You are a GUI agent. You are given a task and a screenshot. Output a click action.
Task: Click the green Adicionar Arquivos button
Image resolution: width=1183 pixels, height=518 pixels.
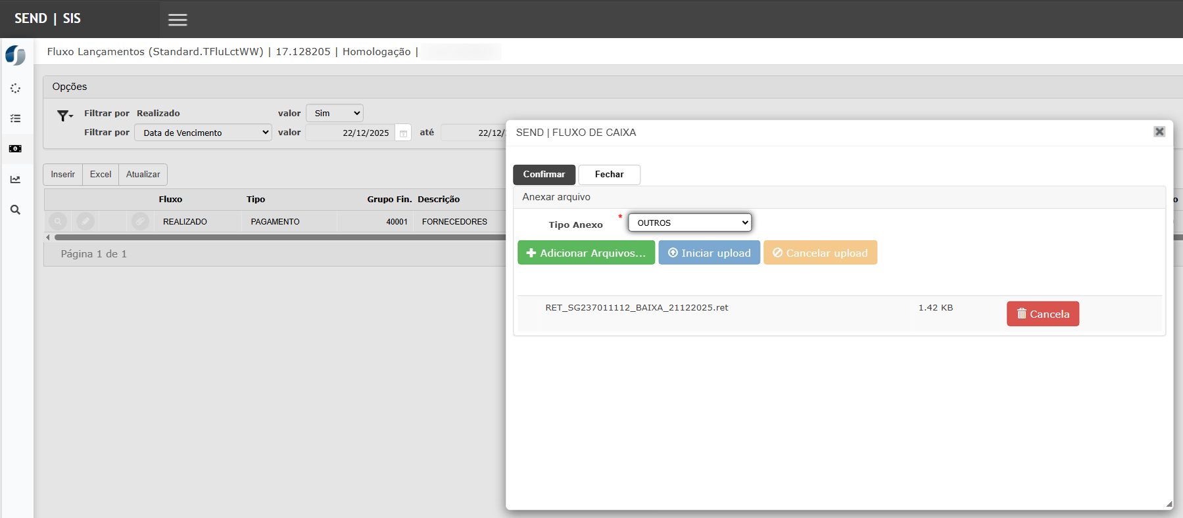586,253
